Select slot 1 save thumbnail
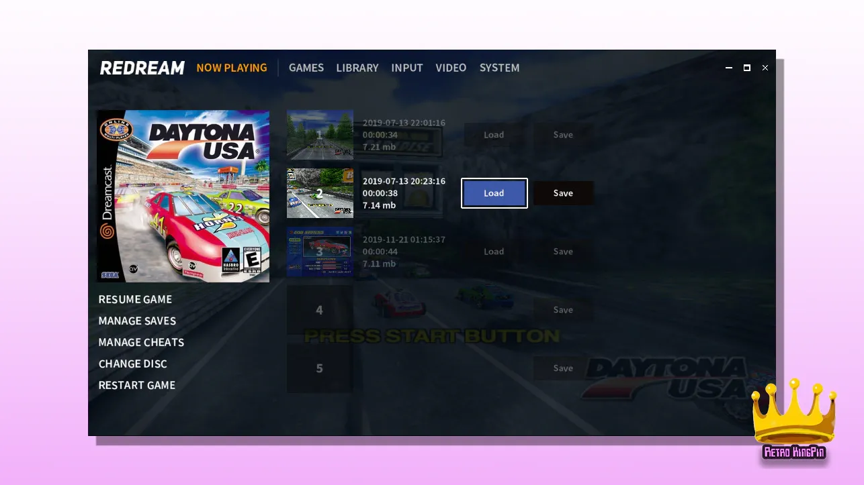The width and height of the screenshot is (864, 485). tap(320, 135)
